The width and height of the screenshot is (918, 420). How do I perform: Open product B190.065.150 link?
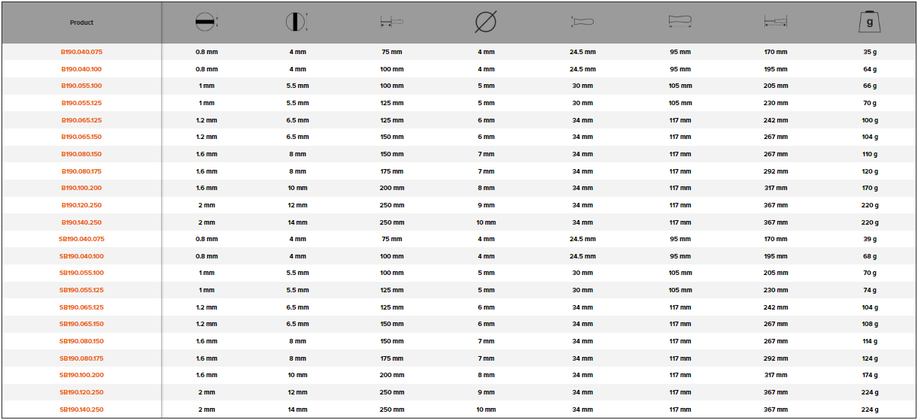pos(81,137)
